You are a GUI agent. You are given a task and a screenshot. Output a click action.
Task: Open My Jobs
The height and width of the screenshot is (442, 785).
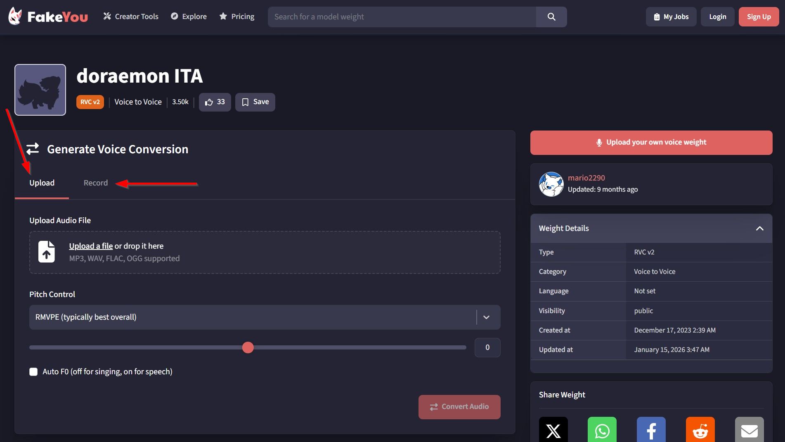tap(671, 17)
